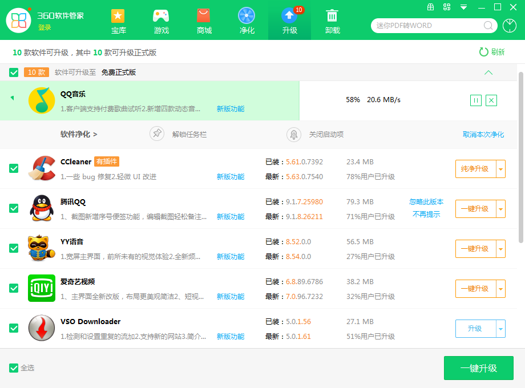
Task: Open the 商城 shopping bag tab
Action: click(x=204, y=22)
